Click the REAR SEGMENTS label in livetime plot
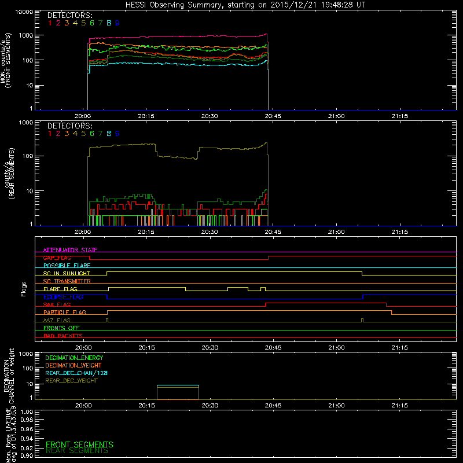463x463 pixels. 77,451
